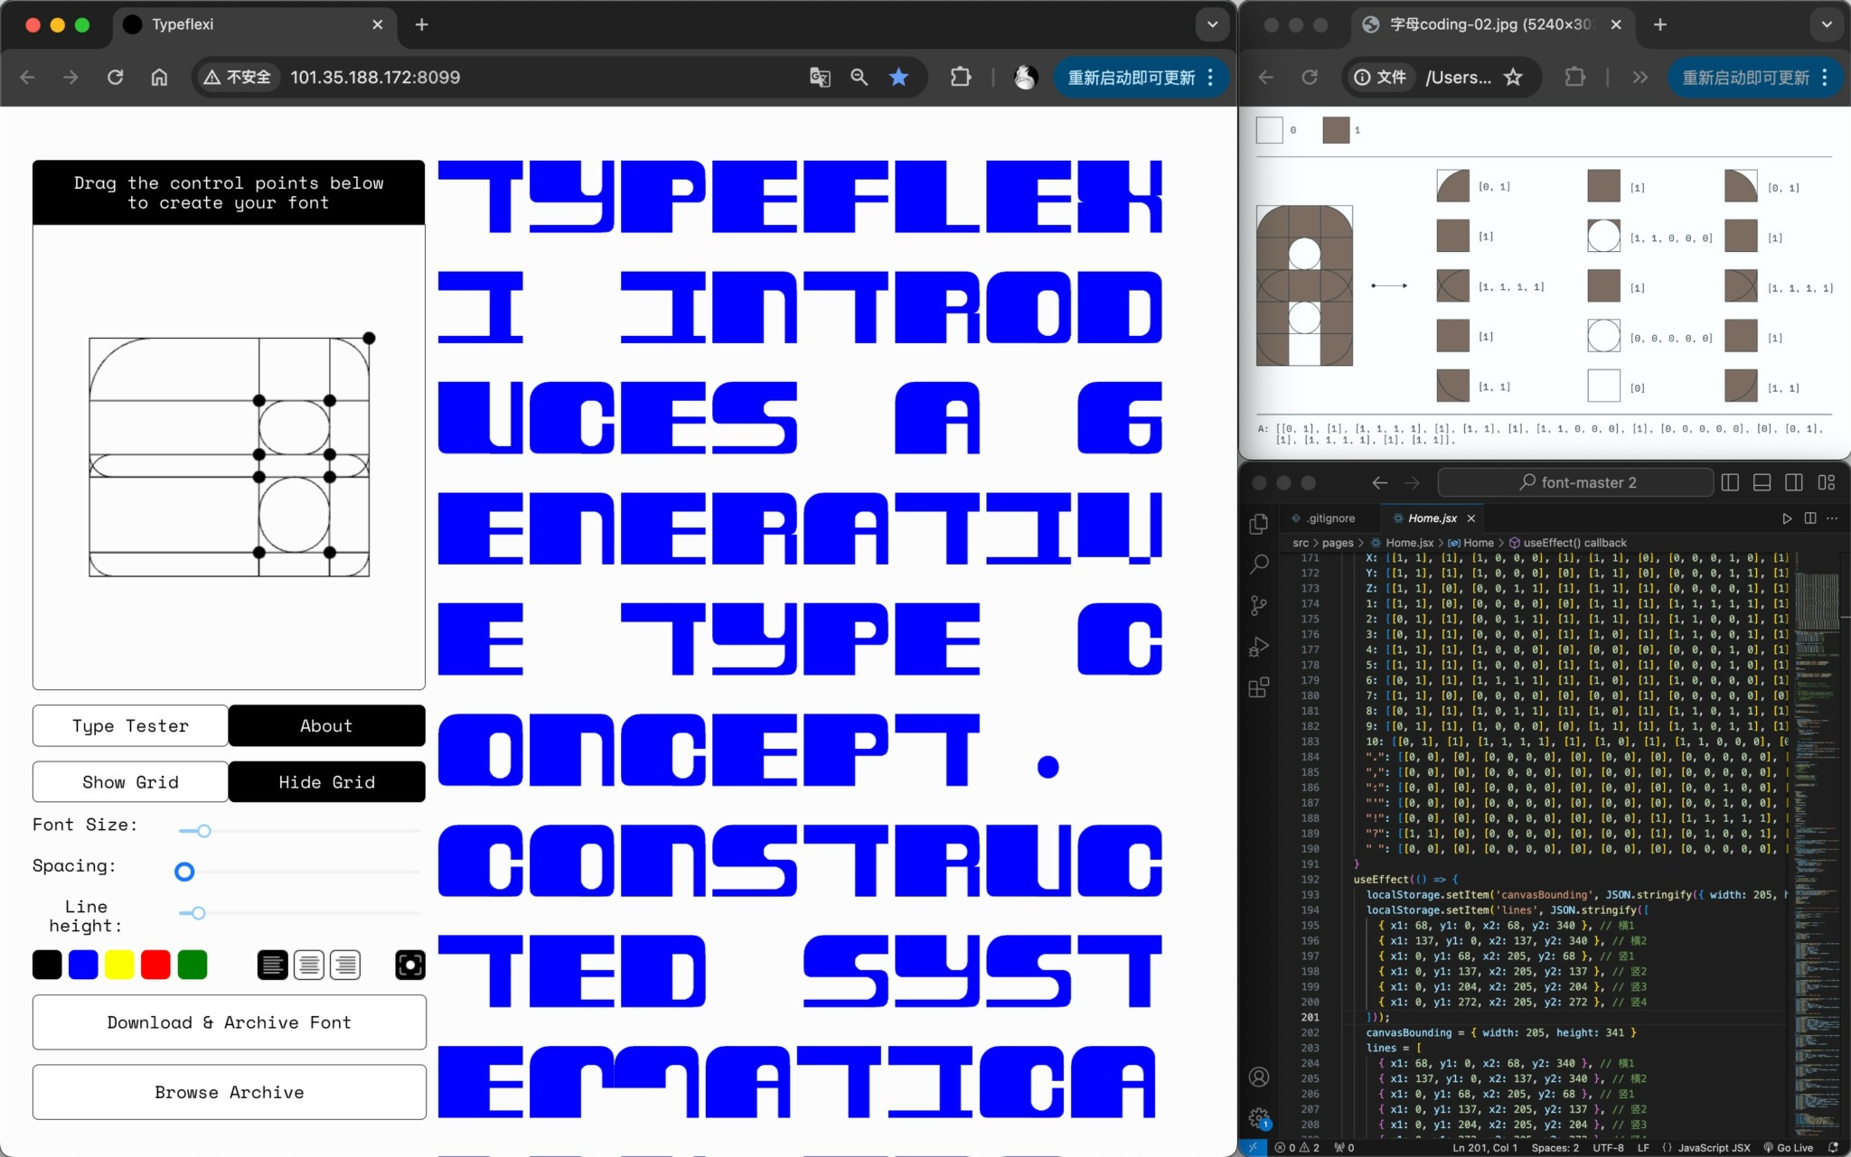The height and width of the screenshot is (1157, 1851).
Task: Reload the Typeflexi page
Action: [x=115, y=78]
